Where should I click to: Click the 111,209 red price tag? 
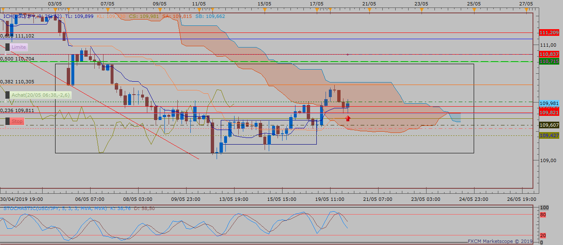[x=549, y=32]
